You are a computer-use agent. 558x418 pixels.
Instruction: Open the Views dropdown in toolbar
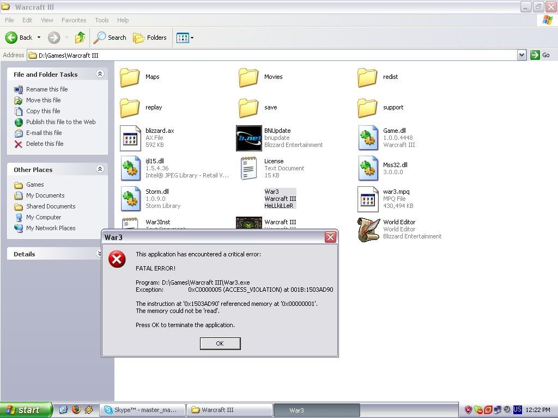point(185,38)
